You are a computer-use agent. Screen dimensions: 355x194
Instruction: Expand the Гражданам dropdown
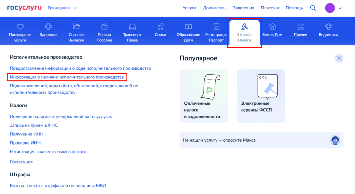click(62, 8)
